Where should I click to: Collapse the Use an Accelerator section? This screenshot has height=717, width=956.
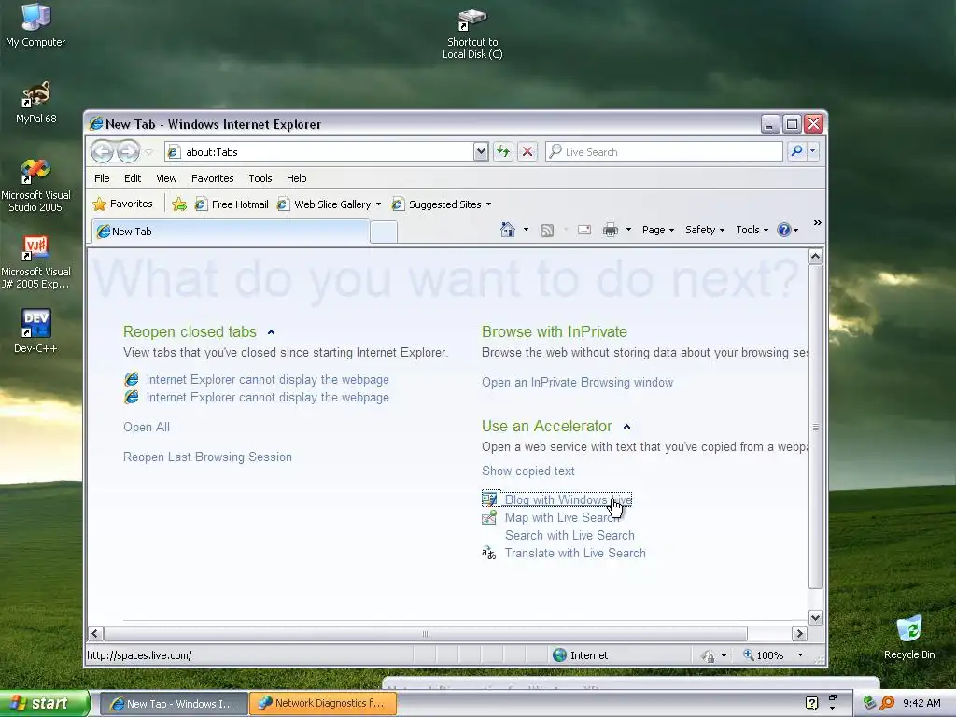tap(626, 426)
